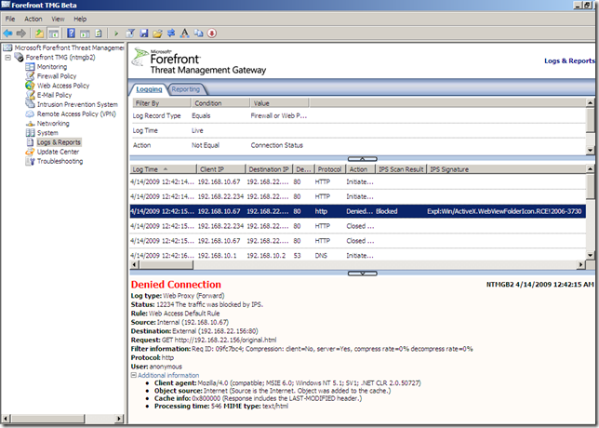Sort the log by the Log Time column
The image size is (599, 428).
click(x=163, y=169)
